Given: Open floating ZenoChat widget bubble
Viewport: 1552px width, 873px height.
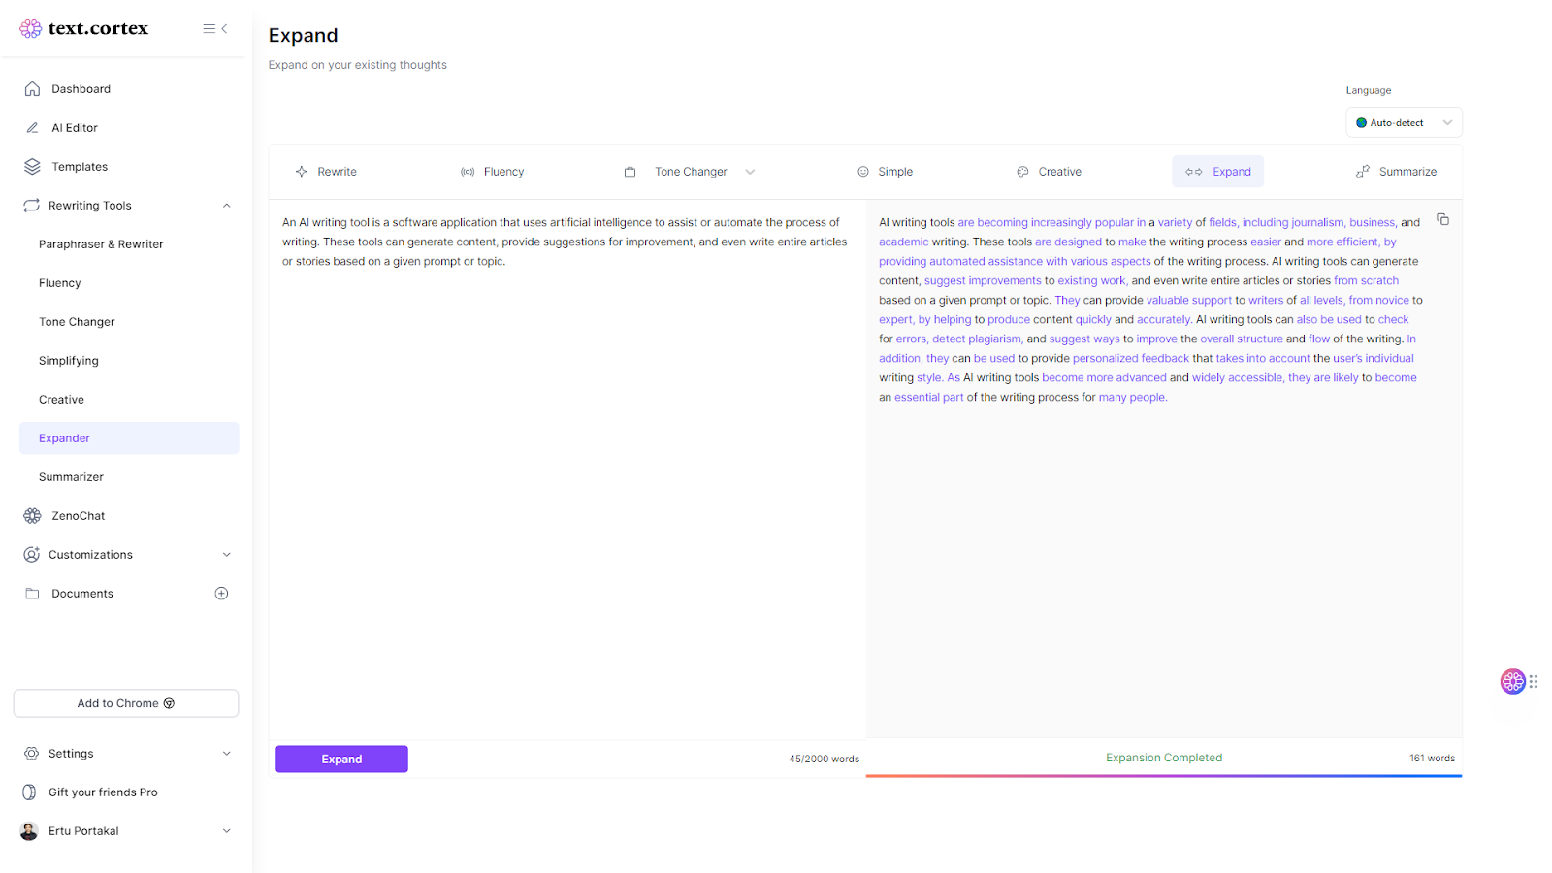Looking at the screenshot, I should [x=1512, y=681].
